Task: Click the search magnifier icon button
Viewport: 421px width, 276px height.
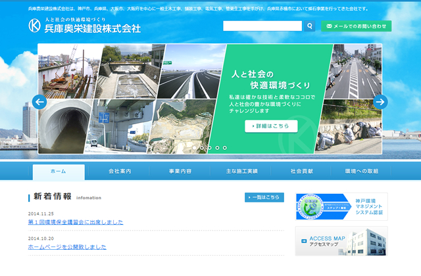Action: click(x=310, y=26)
